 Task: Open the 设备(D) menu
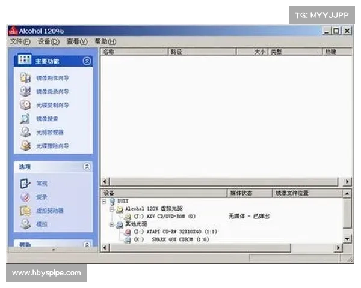[48, 41]
